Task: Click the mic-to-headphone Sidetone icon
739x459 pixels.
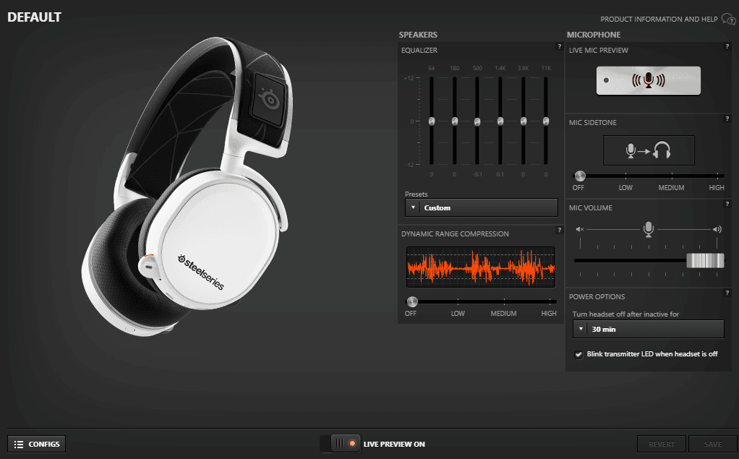Action: click(648, 150)
